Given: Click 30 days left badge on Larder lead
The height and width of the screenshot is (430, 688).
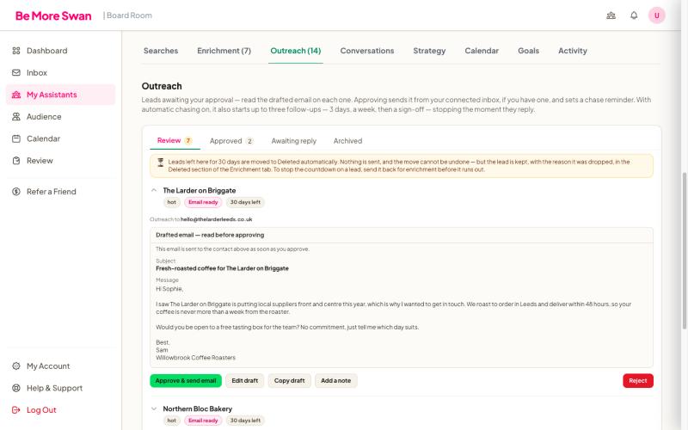Looking at the screenshot, I should click(x=245, y=202).
